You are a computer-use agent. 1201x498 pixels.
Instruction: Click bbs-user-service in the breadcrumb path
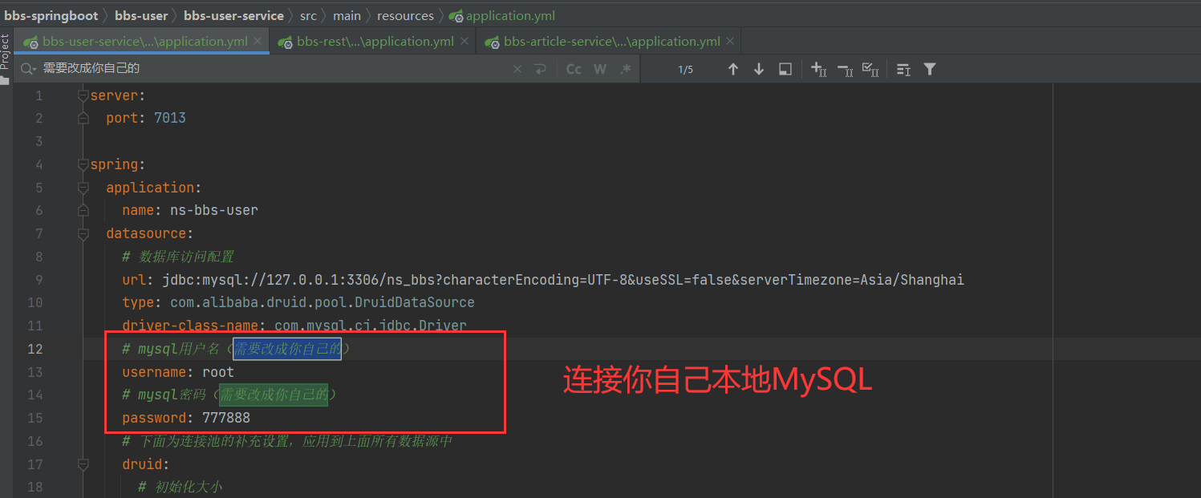click(x=233, y=15)
